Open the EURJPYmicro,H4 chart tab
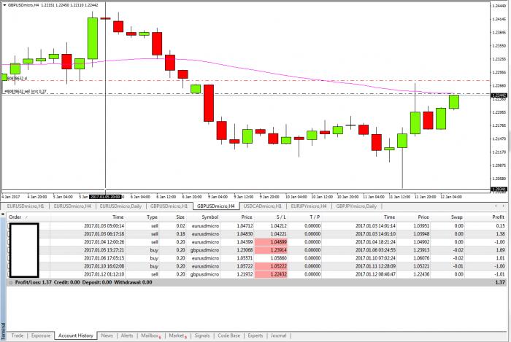The image size is (511, 342). pyautogui.click(x=309, y=206)
